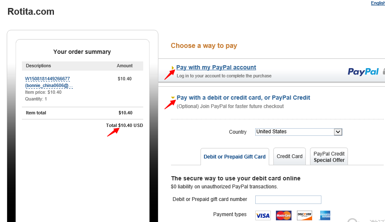Collapse the debit or credit card section arrow
This screenshot has width=385, height=222.
click(x=173, y=98)
